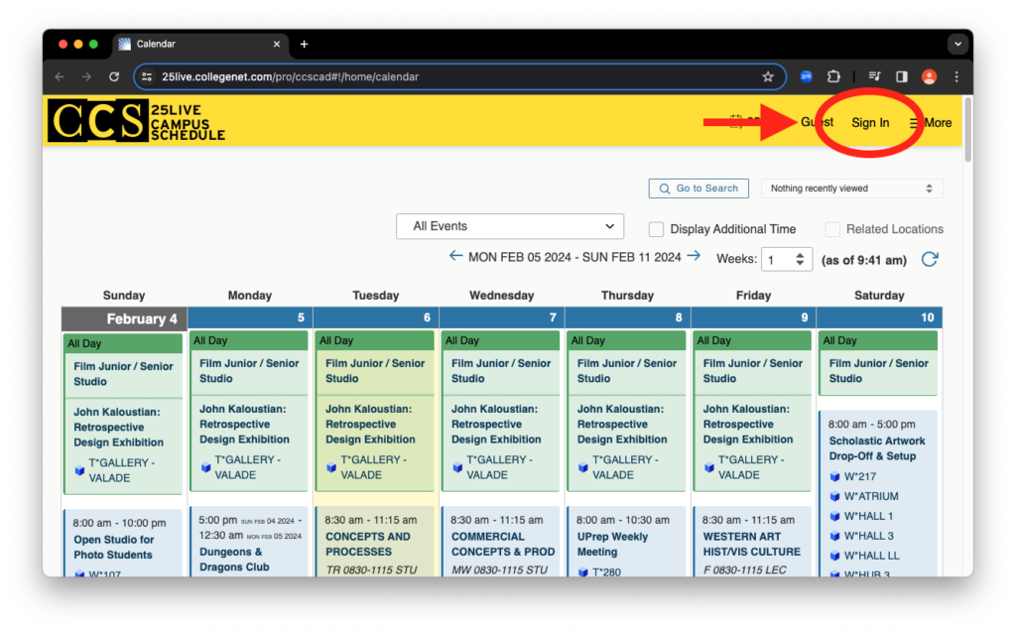The image size is (1016, 633).
Task: Select the Wednesday 7 date header
Action: point(501,317)
